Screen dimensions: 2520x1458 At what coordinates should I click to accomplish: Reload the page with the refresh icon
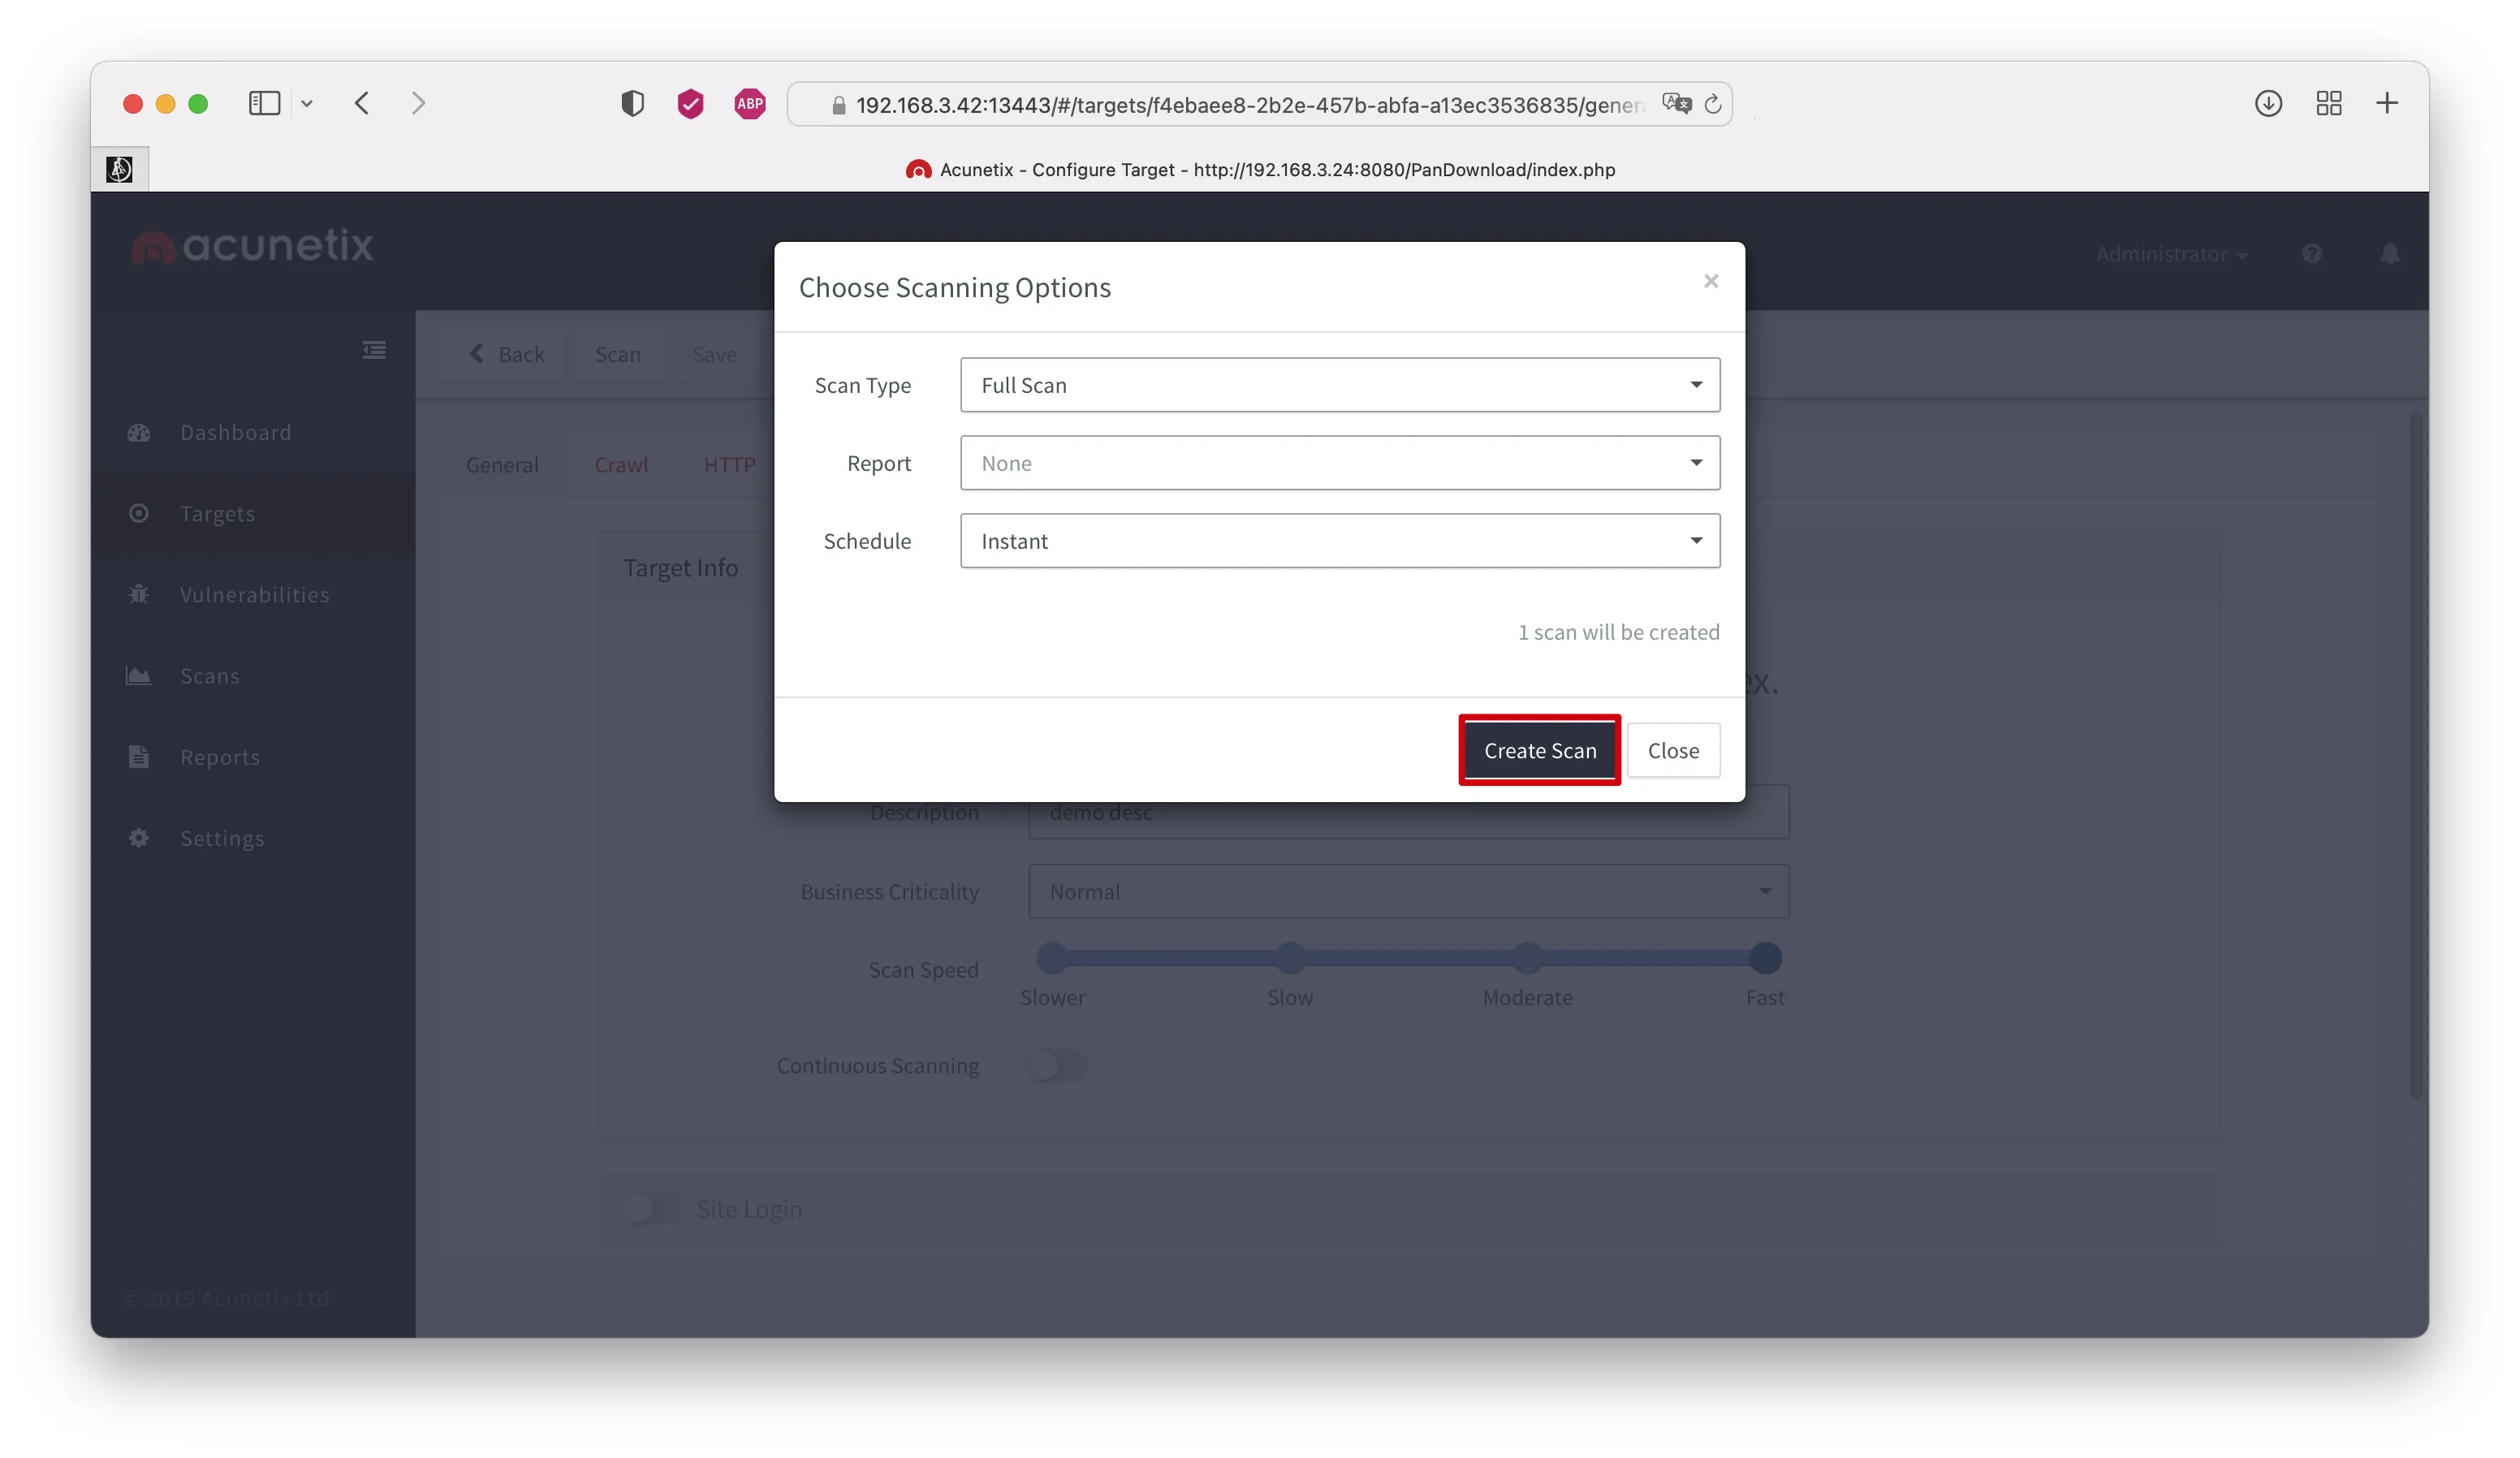point(1713,104)
